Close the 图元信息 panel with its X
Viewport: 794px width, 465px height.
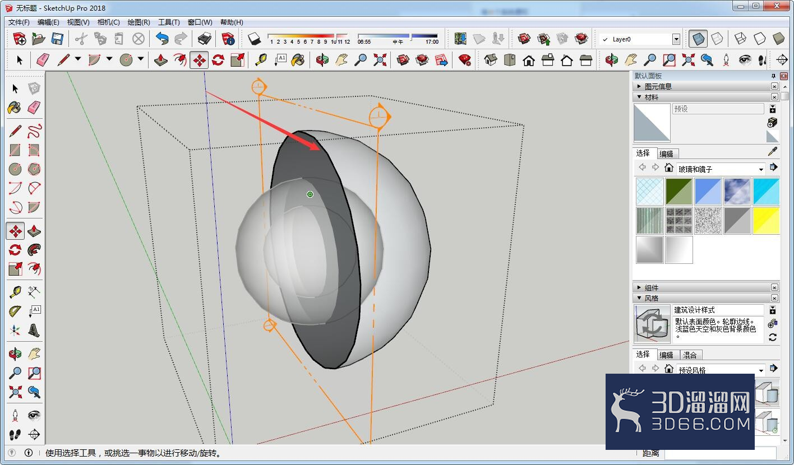coord(774,86)
